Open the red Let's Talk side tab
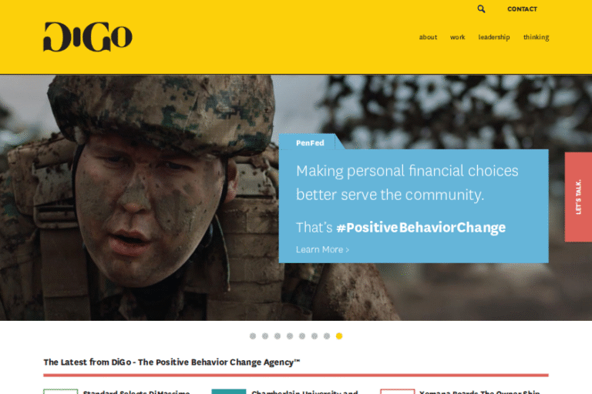This screenshot has width=592, height=394. (578, 197)
